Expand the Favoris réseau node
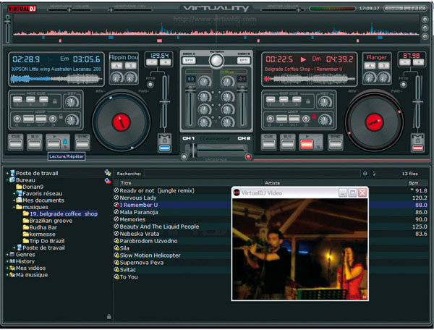The image size is (434, 330). [14, 193]
